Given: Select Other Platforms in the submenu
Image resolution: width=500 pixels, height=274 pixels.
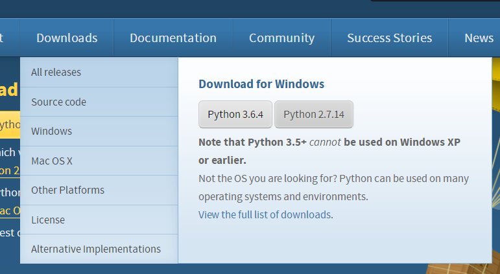Looking at the screenshot, I should (99, 190).
